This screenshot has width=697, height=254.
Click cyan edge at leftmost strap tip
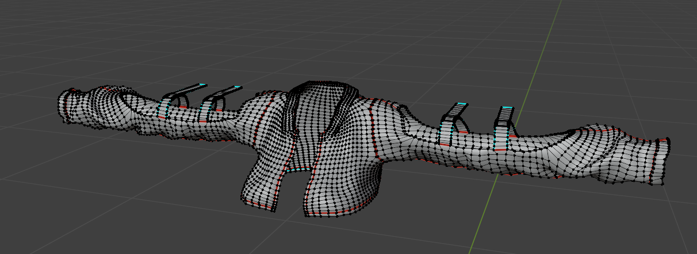pyautogui.click(x=202, y=84)
